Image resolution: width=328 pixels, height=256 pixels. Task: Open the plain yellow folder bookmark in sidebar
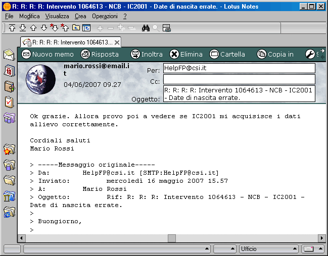pos(9,180)
